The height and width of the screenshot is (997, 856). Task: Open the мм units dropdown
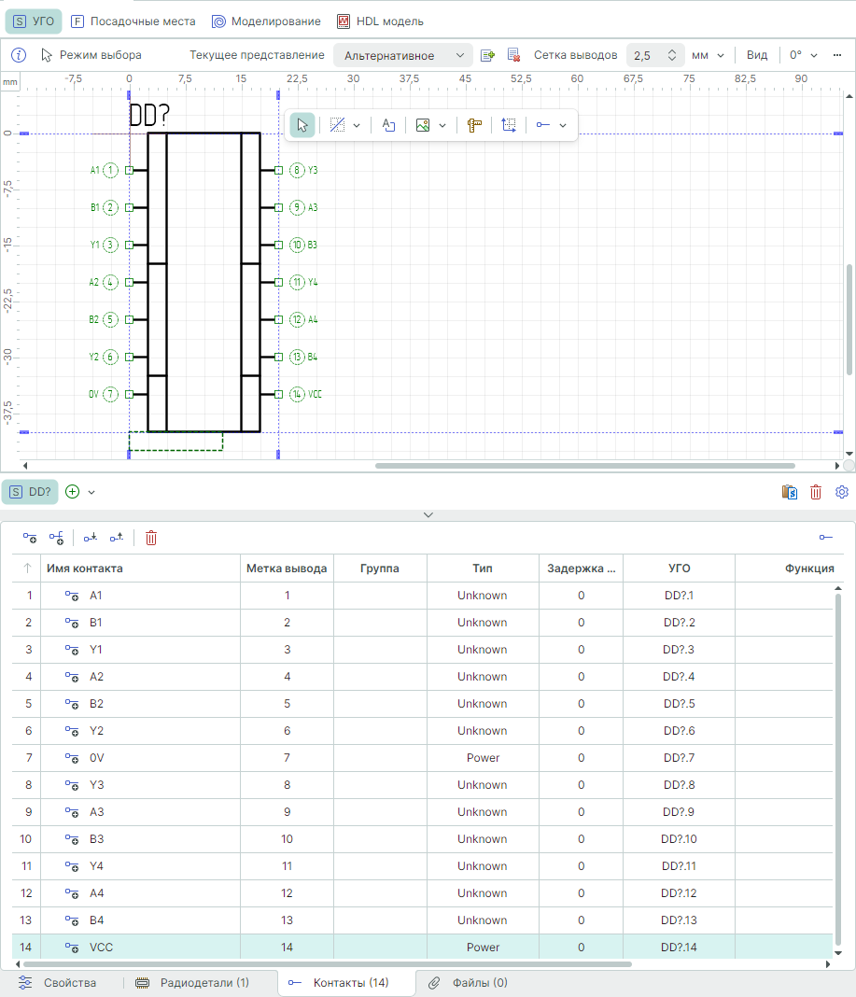tap(709, 55)
